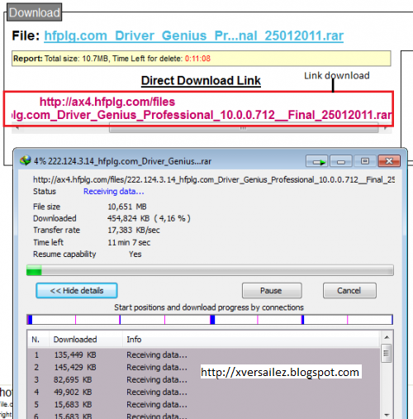Minimize the IDM download window
Viewport: 413px width, 419px height.
(x=341, y=161)
